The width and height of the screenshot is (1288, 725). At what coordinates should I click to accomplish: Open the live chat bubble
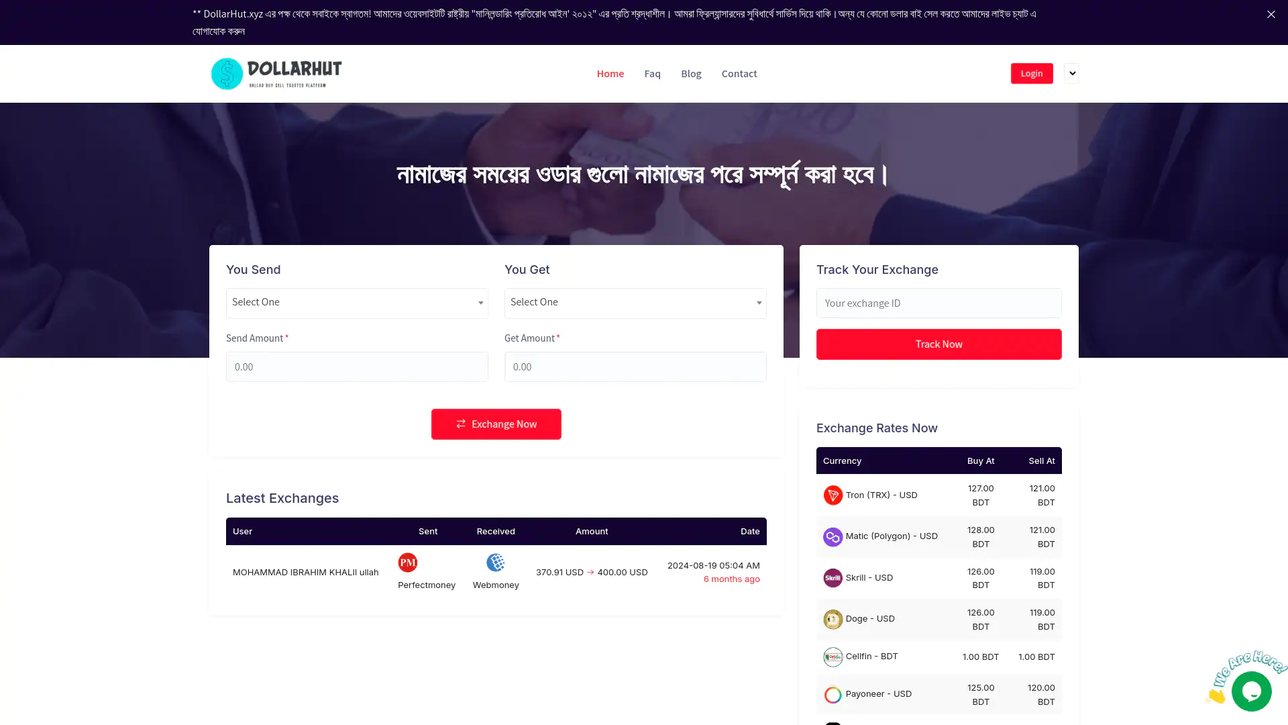[1251, 691]
